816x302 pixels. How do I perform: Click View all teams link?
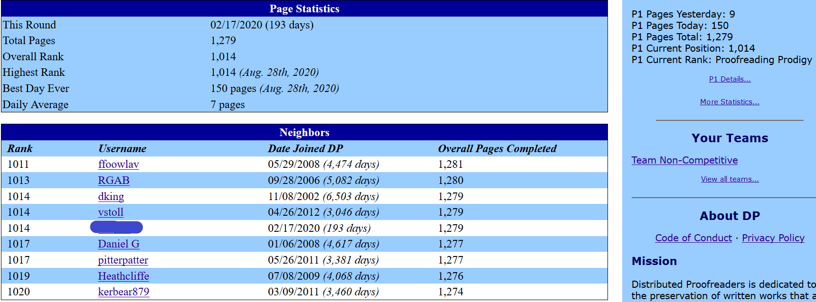pos(730,179)
